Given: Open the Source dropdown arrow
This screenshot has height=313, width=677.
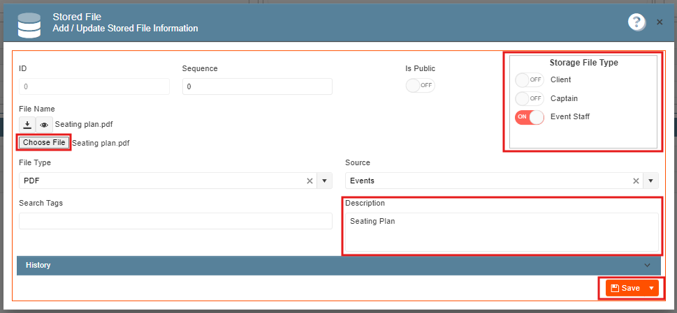Looking at the screenshot, I should pos(651,181).
